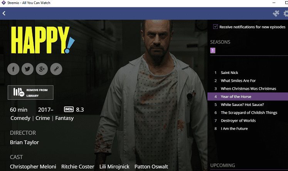
Task: Share on Facebook
Action: (x=13, y=69)
